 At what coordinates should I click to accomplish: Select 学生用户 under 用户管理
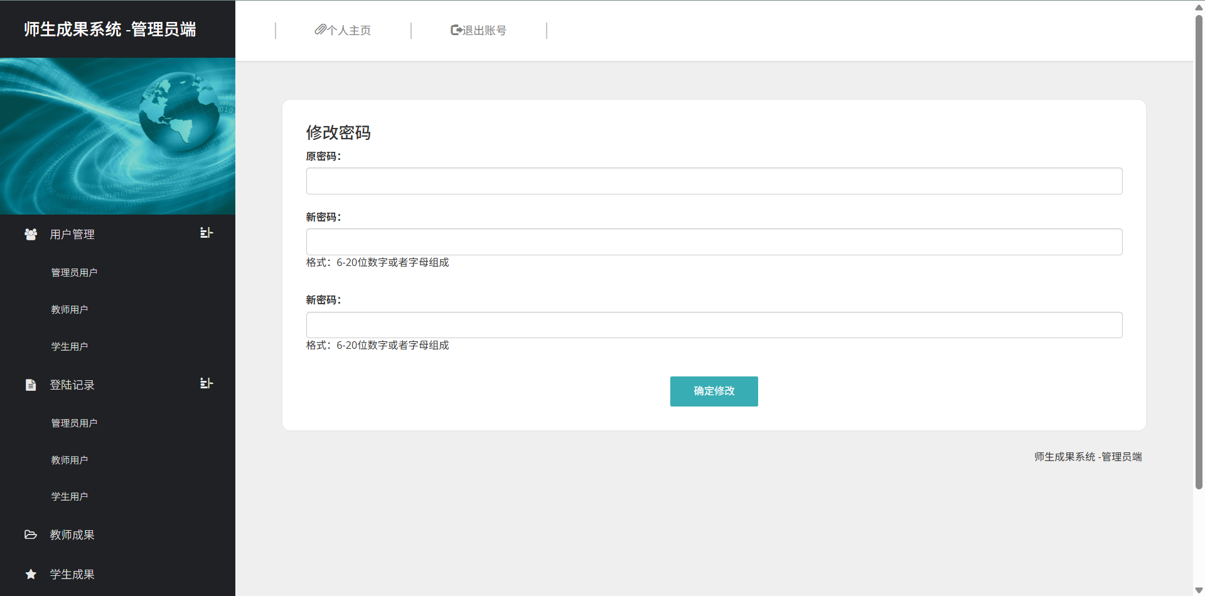click(x=70, y=346)
